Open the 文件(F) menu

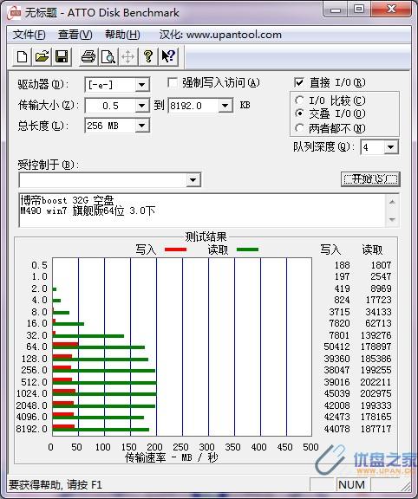click(x=29, y=35)
